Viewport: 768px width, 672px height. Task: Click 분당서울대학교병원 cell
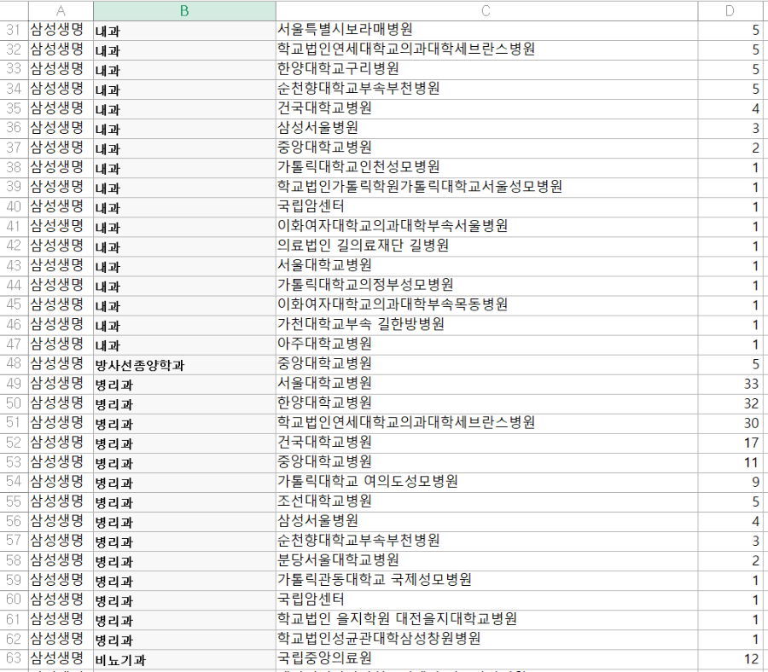[486, 561]
